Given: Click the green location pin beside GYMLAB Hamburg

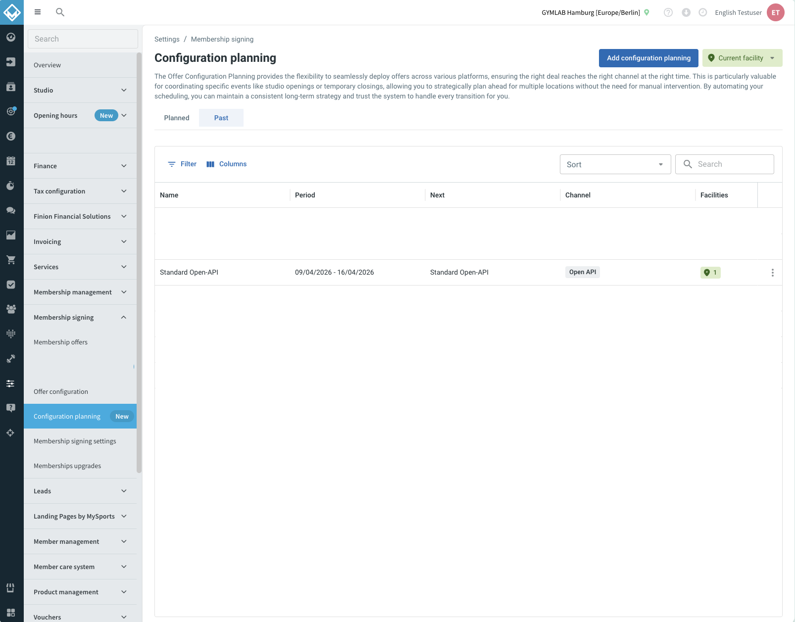Looking at the screenshot, I should pos(646,12).
